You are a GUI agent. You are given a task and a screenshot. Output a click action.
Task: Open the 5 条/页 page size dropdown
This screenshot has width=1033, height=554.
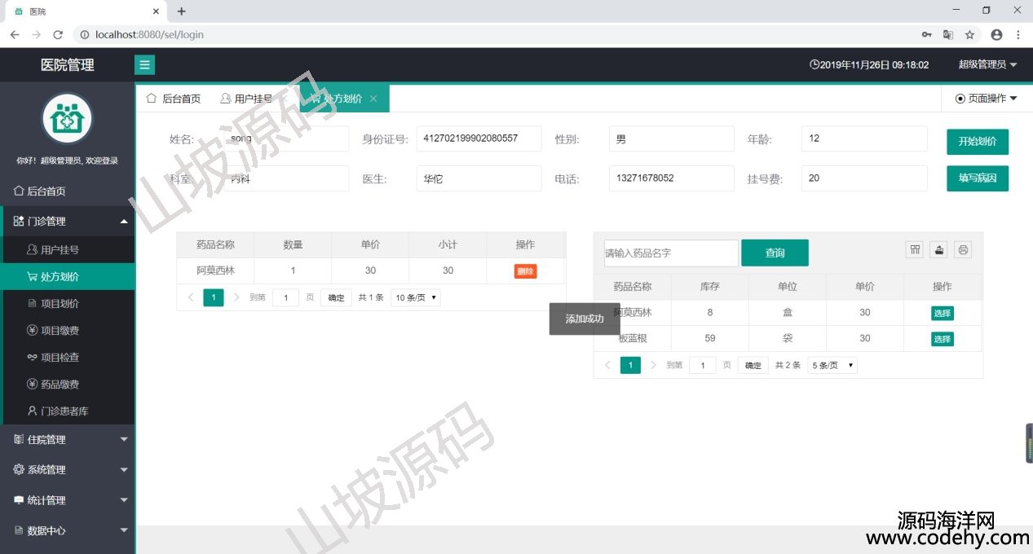[832, 365]
